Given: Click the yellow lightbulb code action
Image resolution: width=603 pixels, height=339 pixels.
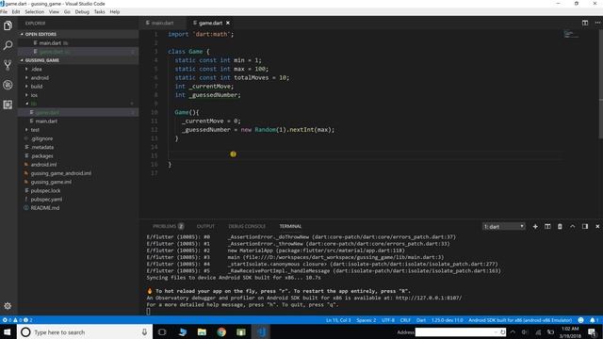Looking at the screenshot, I should click(233, 154).
